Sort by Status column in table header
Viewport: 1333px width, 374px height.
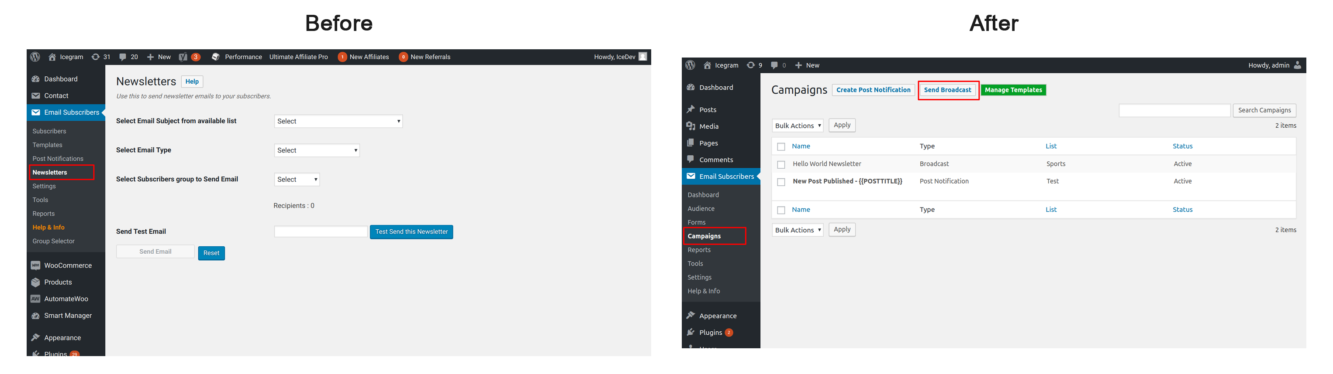tap(1182, 146)
